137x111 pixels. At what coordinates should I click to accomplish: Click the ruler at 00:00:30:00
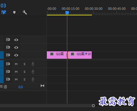click(93, 9)
